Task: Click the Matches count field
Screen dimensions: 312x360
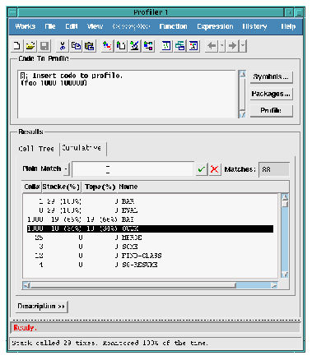Action: click(x=274, y=169)
